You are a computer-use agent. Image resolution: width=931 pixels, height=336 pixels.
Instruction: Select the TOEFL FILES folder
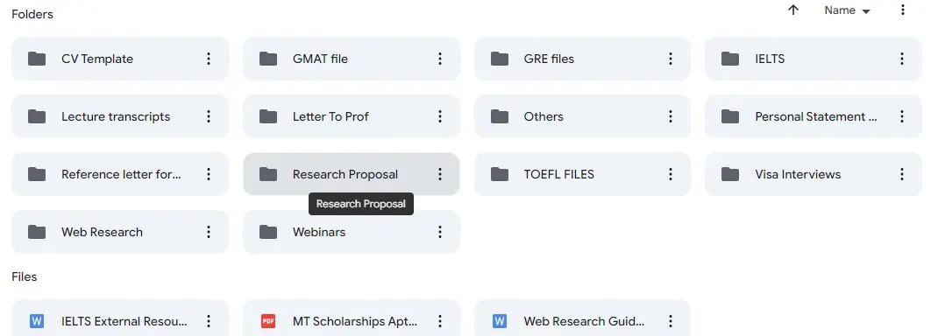point(582,174)
